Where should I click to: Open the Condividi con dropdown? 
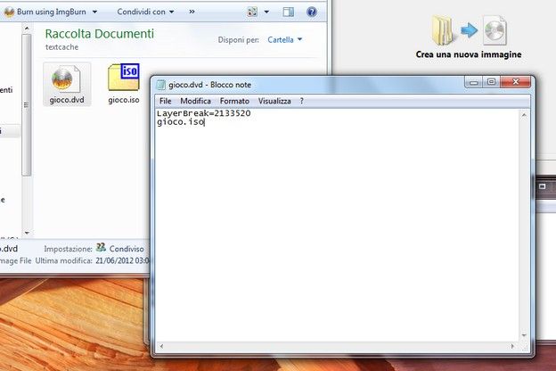pos(145,12)
